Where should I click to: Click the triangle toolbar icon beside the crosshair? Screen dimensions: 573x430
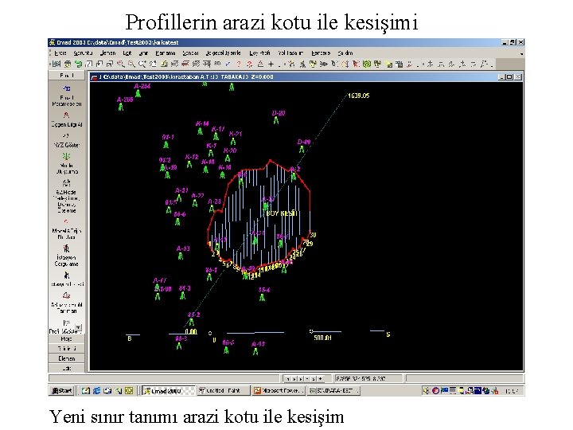click(x=260, y=64)
